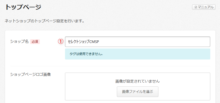Click the document icon on the マニュアル button
220x103 pixels.
pos(196,7)
